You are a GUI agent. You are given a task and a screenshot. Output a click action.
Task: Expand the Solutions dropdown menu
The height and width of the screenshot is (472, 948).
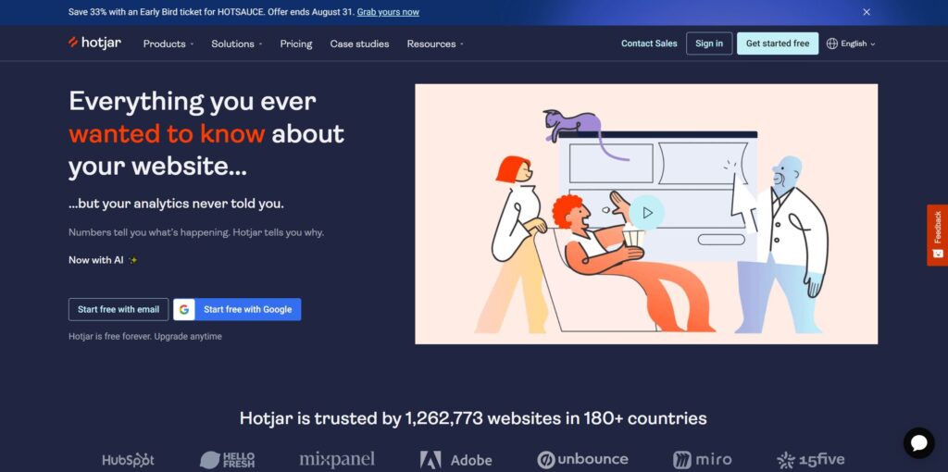coord(236,43)
